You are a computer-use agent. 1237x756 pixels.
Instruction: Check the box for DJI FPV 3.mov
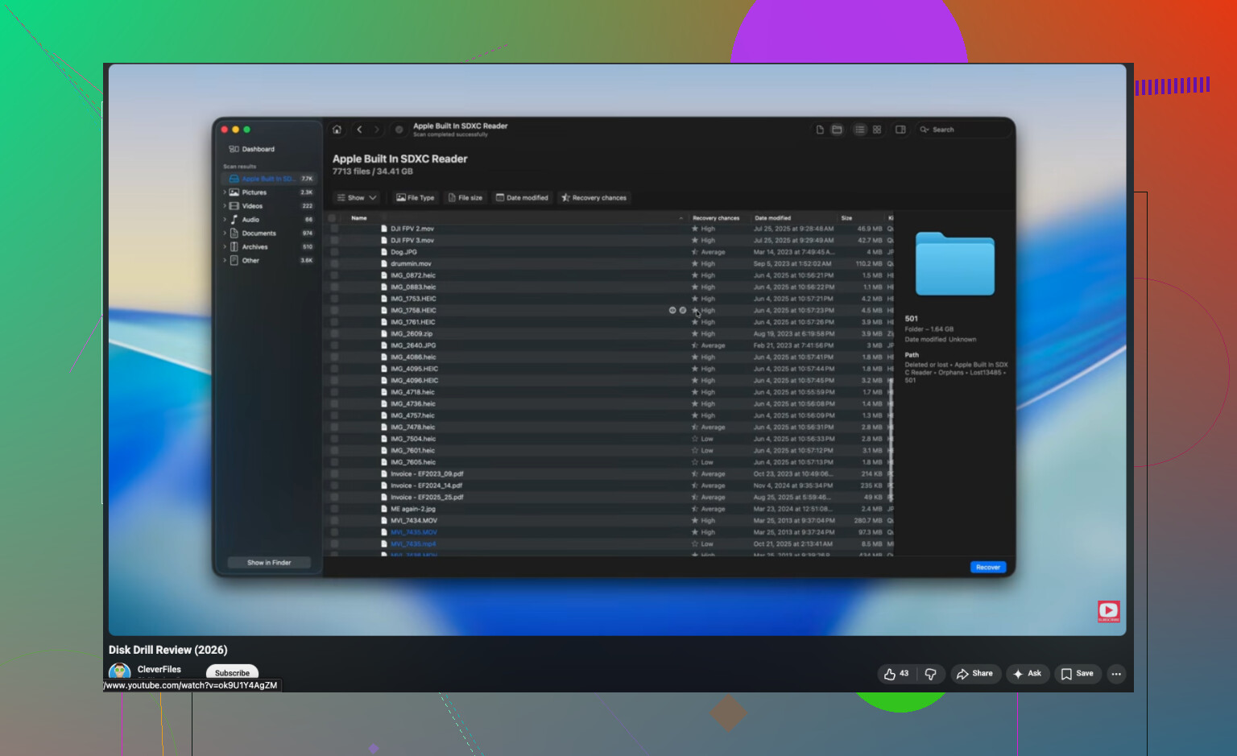(x=334, y=241)
